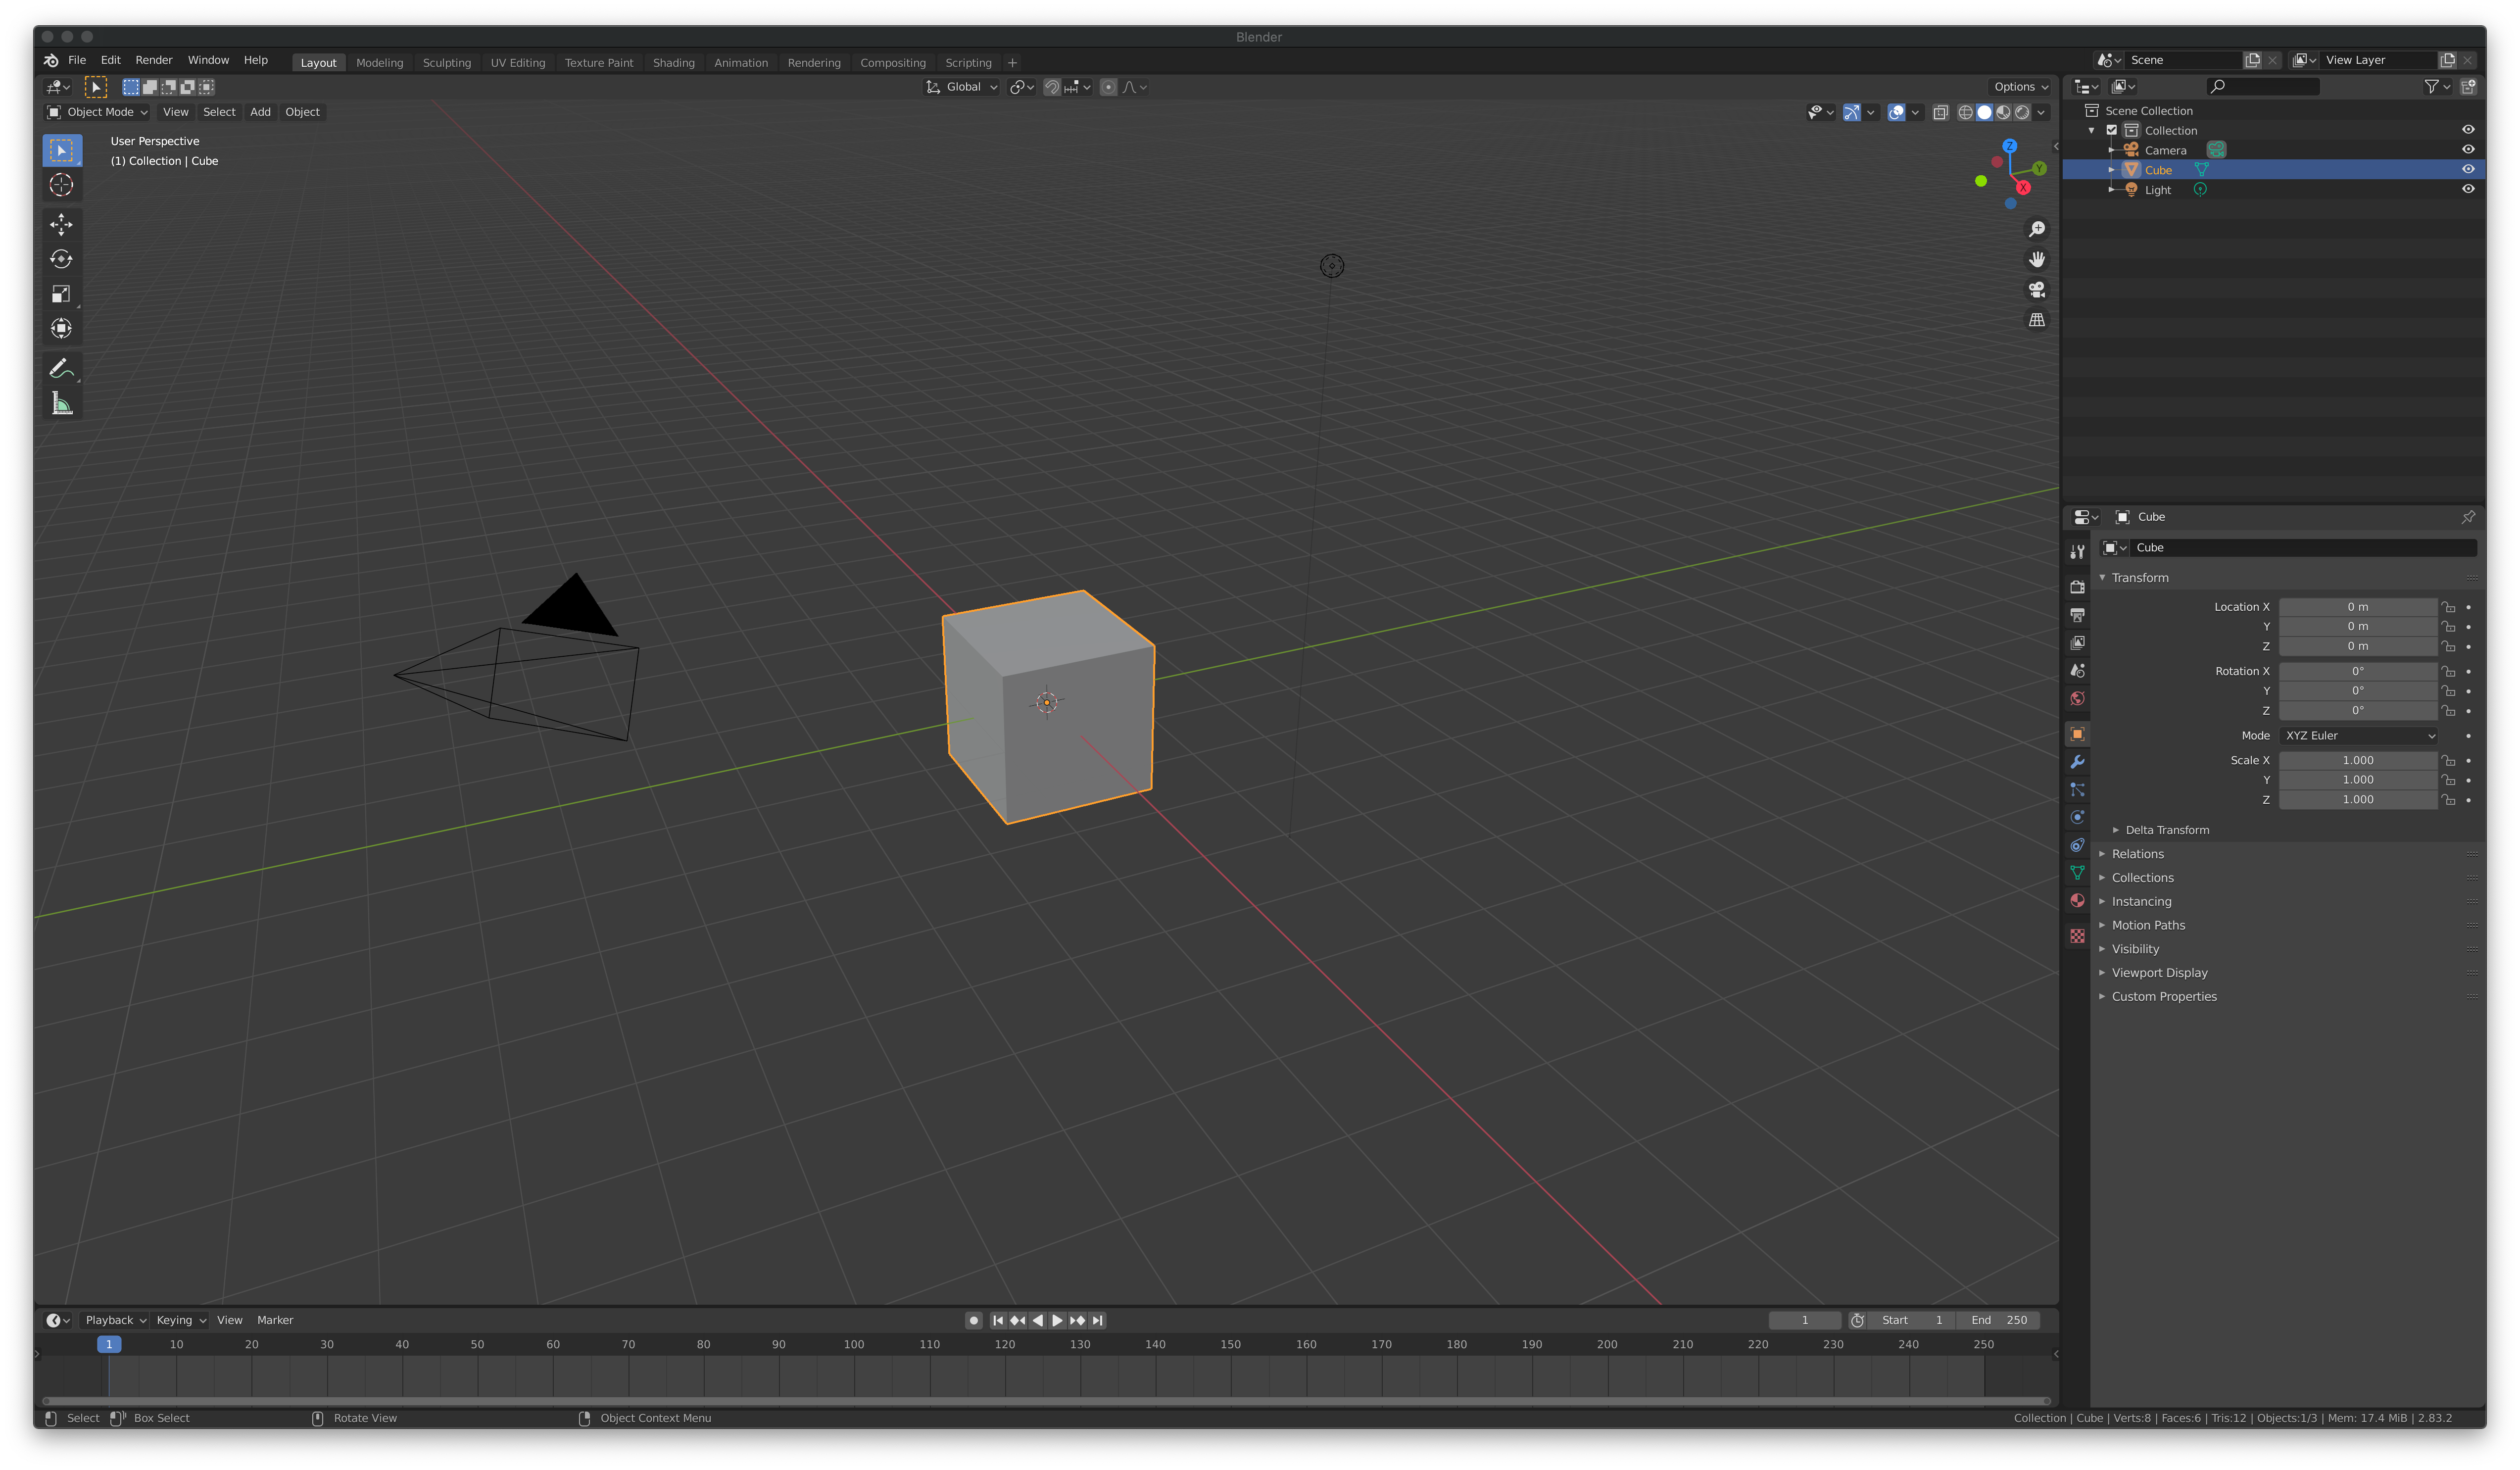Click frame 100 on the timeline ruler

[x=854, y=1345]
